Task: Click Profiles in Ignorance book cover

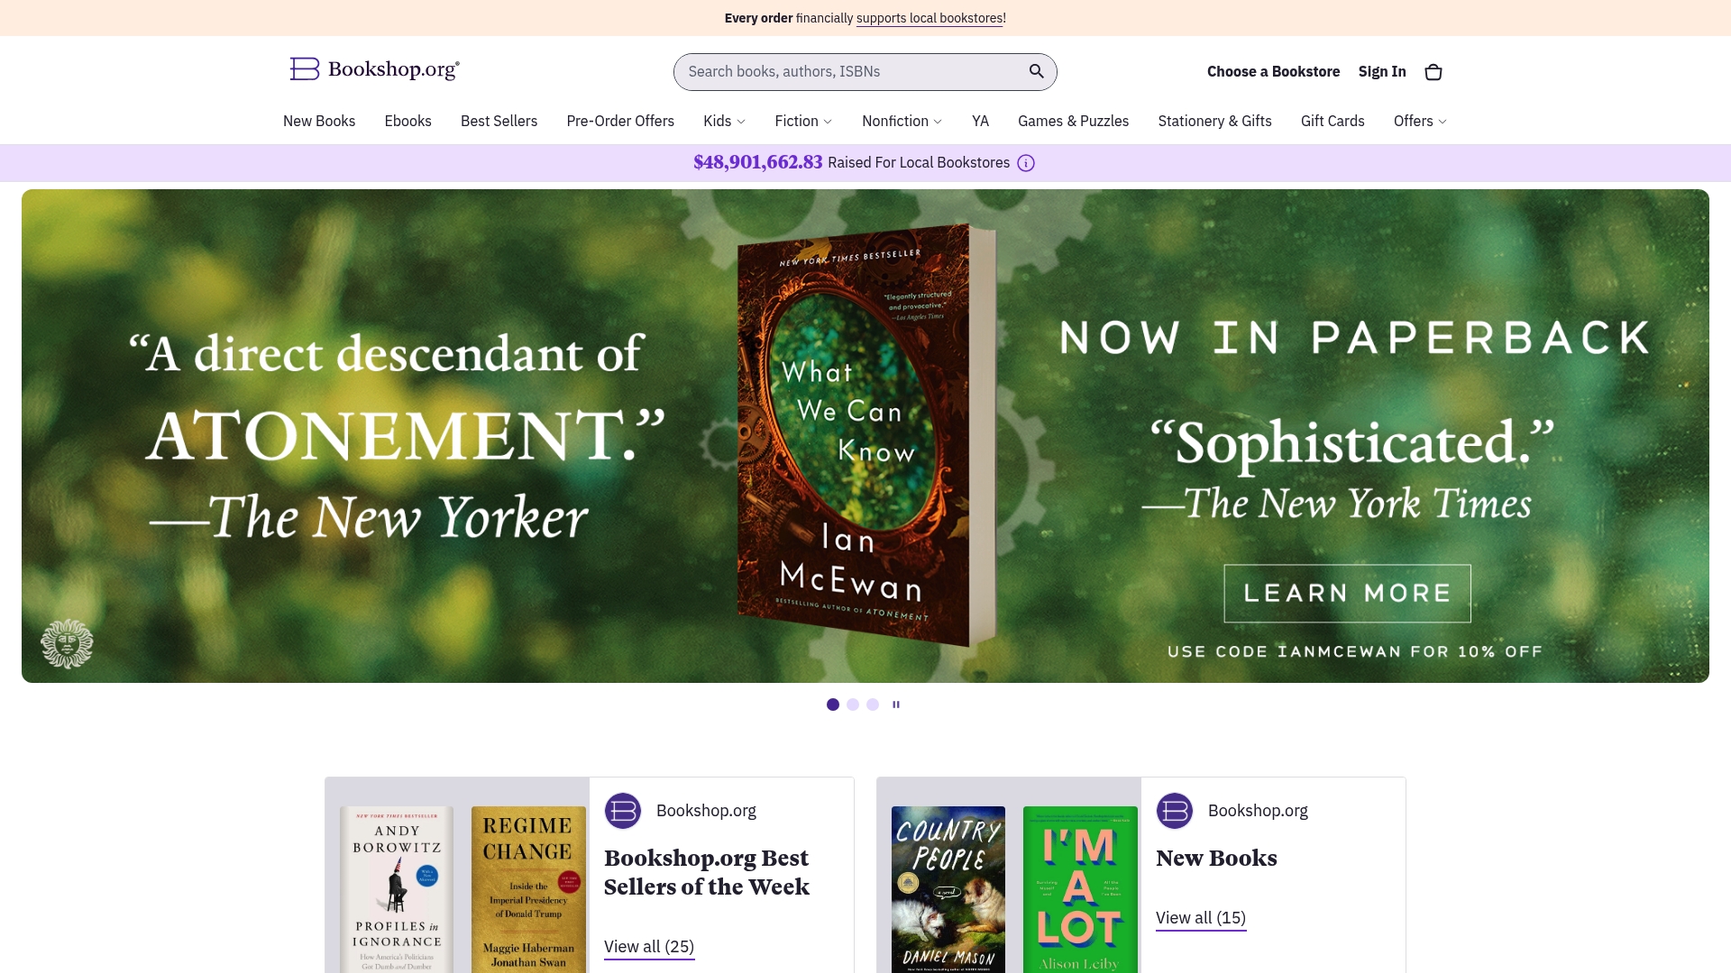Action: point(397,889)
